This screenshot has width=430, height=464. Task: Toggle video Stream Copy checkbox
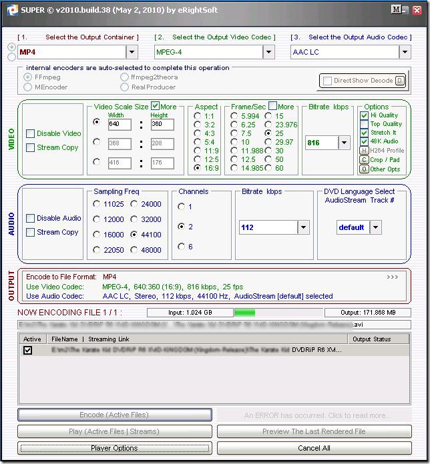tap(30, 147)
